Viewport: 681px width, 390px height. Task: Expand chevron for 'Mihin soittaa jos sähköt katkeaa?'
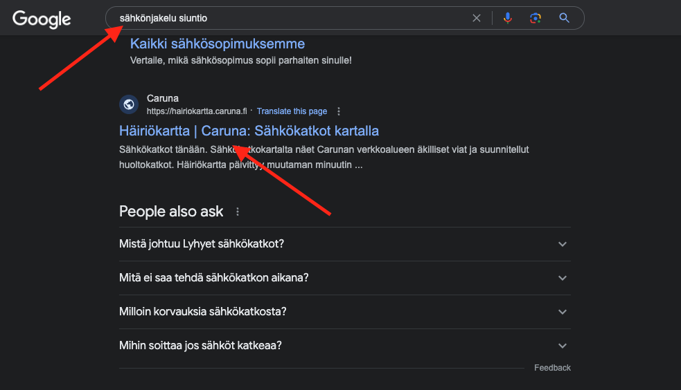[563, 346]
